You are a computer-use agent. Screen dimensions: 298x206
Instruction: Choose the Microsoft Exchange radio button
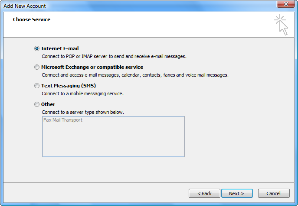click(37, 68)
